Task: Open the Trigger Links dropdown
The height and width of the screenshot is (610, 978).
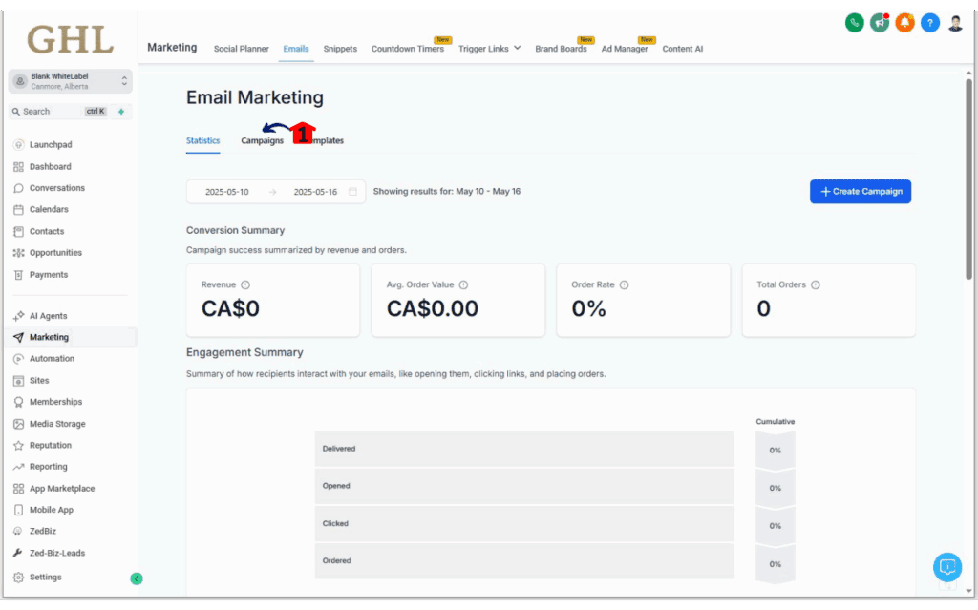Action: point(489,49)
